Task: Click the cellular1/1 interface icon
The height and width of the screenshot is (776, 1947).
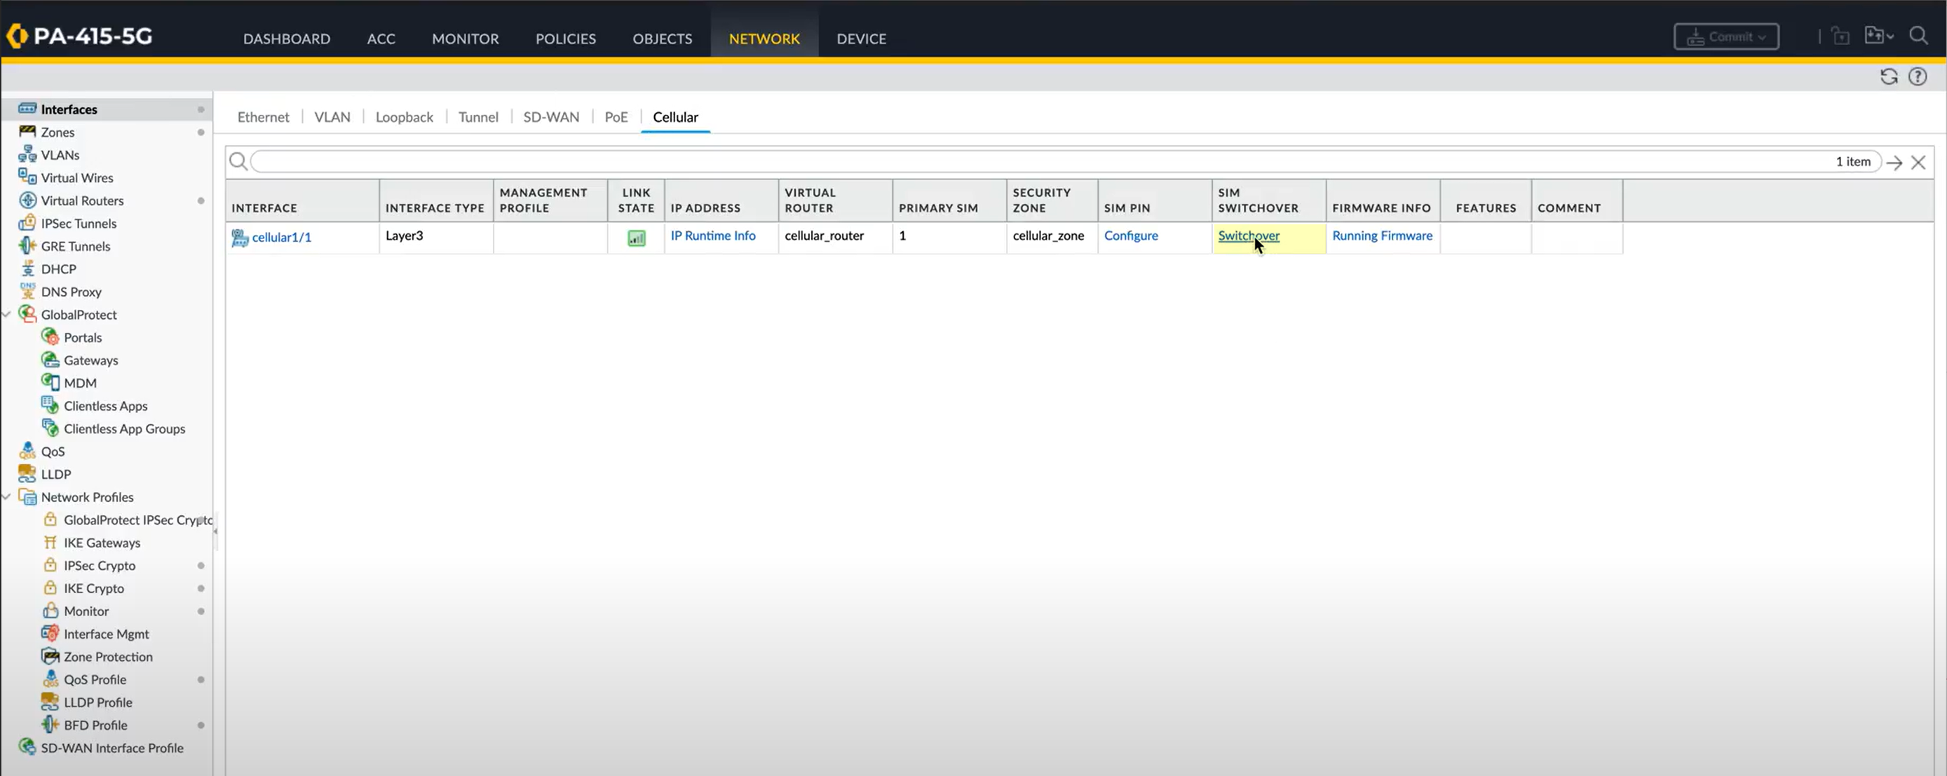Action: [x=240, y=237]
